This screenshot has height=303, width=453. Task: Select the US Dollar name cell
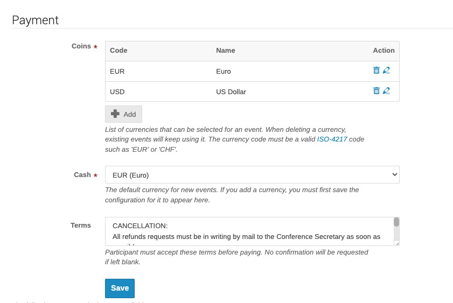click(231, 91)
